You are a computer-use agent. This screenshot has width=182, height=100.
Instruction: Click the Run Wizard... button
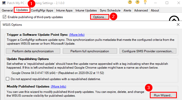163,95
